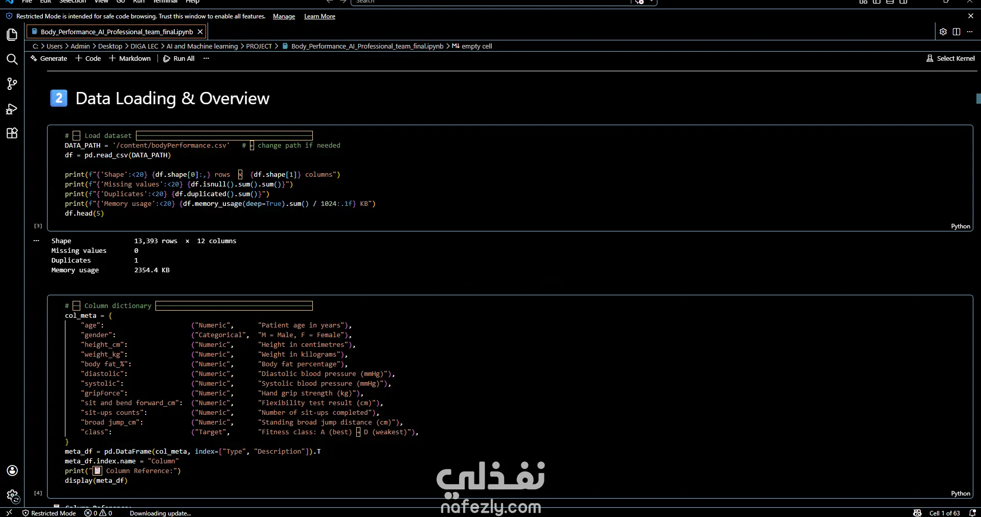Open the Learn More link
Screen dimensions: 981x517
point(320,16)
